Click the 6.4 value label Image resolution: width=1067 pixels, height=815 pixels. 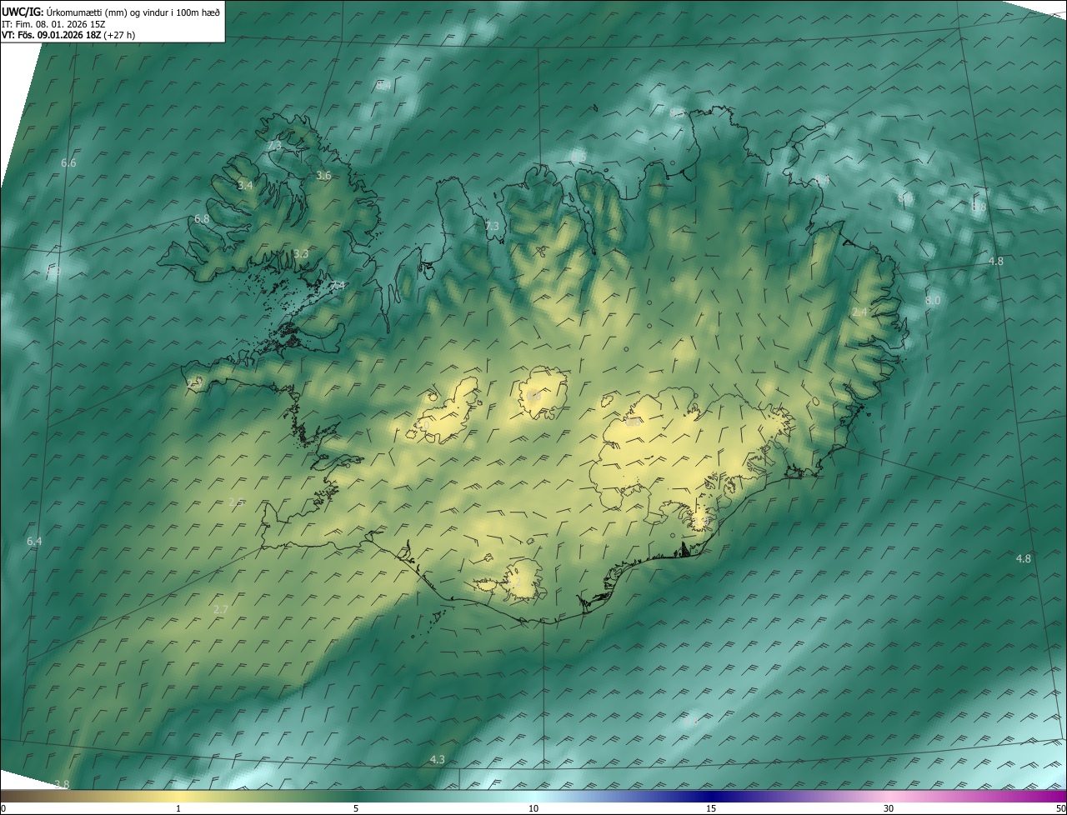tap(34, 541)
